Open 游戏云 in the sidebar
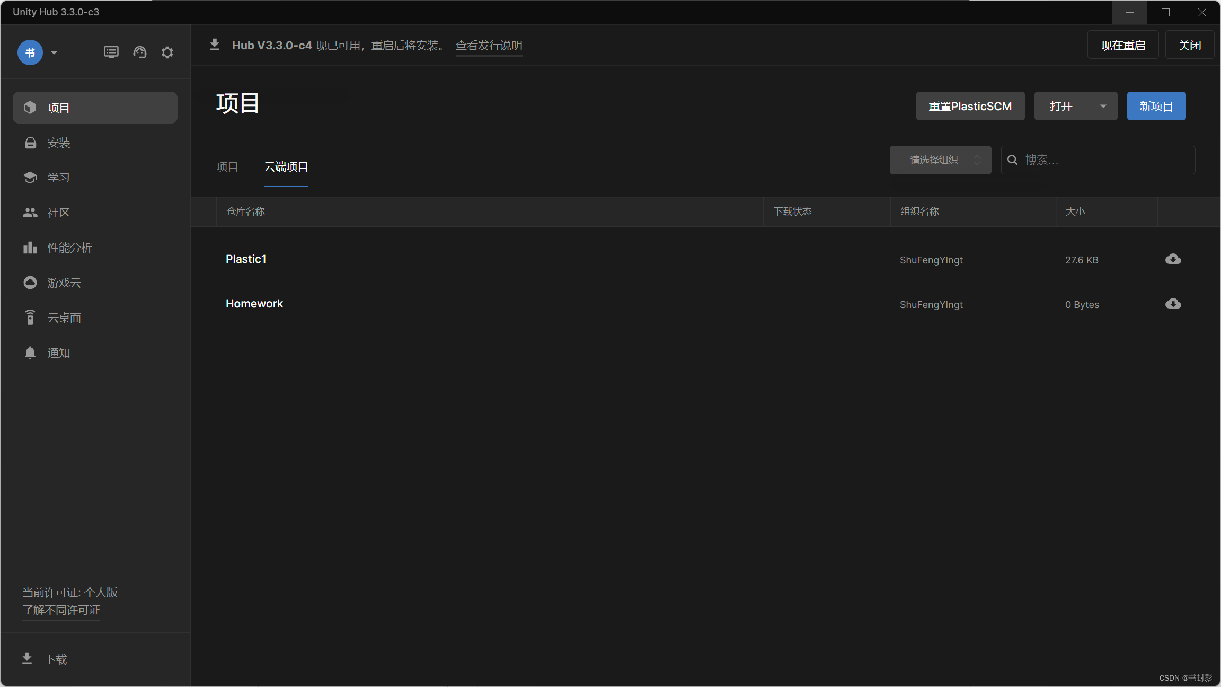1221x687 pixels. [64, 283]
